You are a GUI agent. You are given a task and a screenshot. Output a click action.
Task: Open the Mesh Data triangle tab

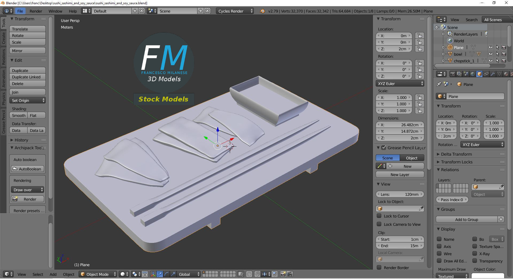499,74
